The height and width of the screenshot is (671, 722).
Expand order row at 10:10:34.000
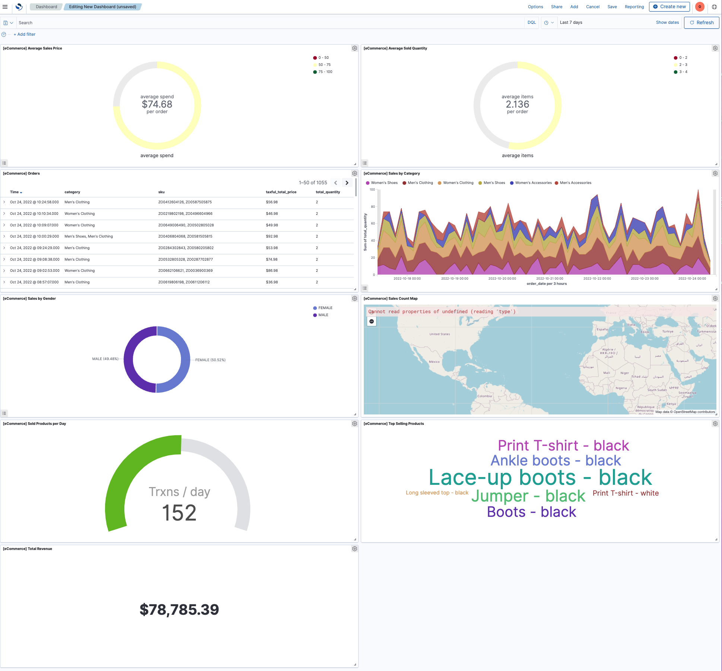(4, 214)
